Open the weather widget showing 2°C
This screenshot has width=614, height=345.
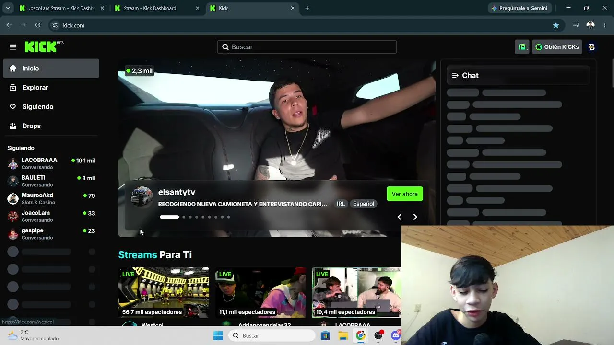click(34, 335)
